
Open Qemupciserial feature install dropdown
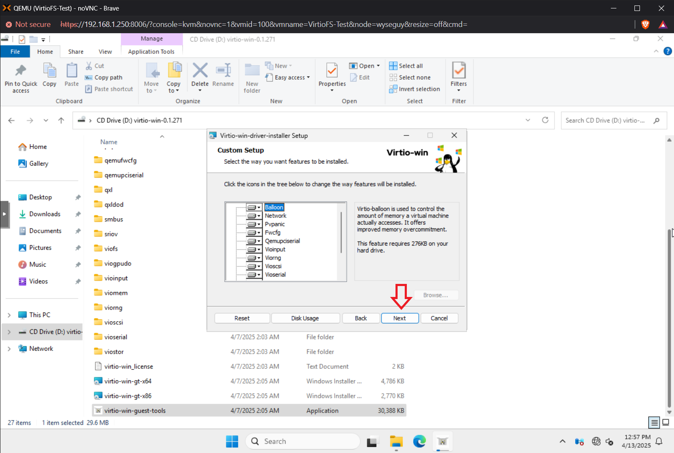254,241
